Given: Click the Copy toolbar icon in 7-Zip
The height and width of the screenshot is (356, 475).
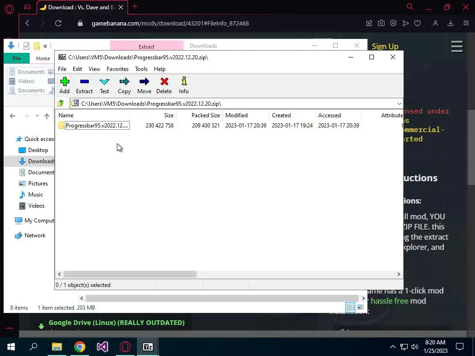Looking at the screenshot, I should [124, 85].
